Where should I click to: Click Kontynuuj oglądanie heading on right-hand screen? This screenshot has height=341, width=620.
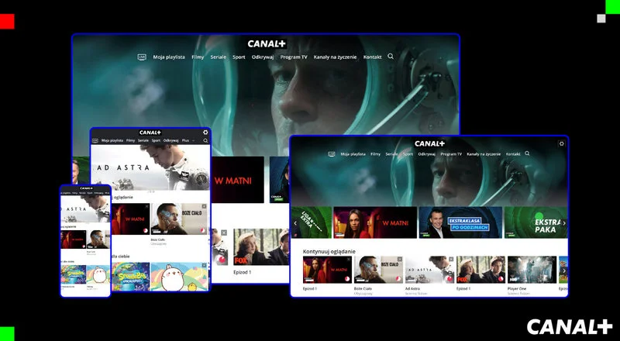[329, 252]
